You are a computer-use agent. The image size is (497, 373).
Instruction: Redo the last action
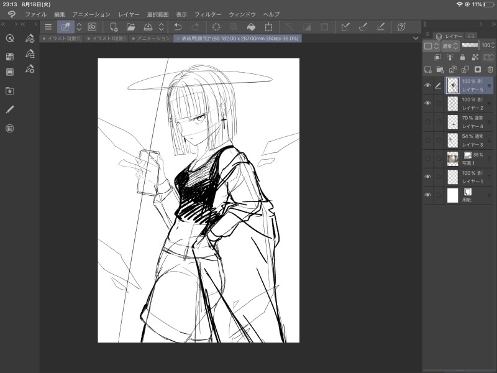pos(196,27)
